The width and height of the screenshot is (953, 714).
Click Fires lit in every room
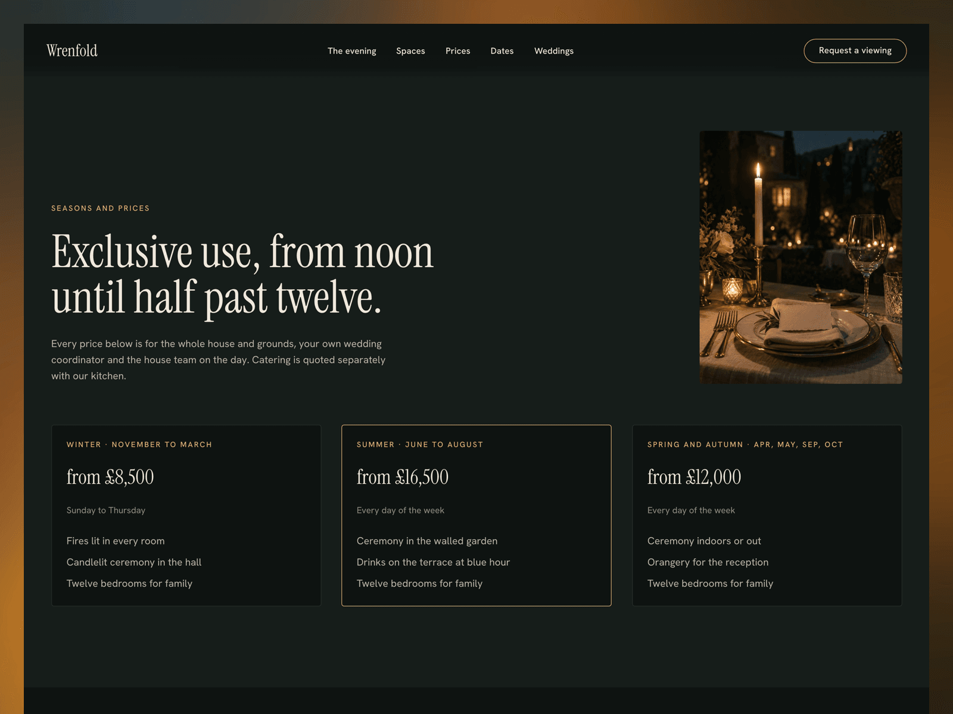point(116,541)
